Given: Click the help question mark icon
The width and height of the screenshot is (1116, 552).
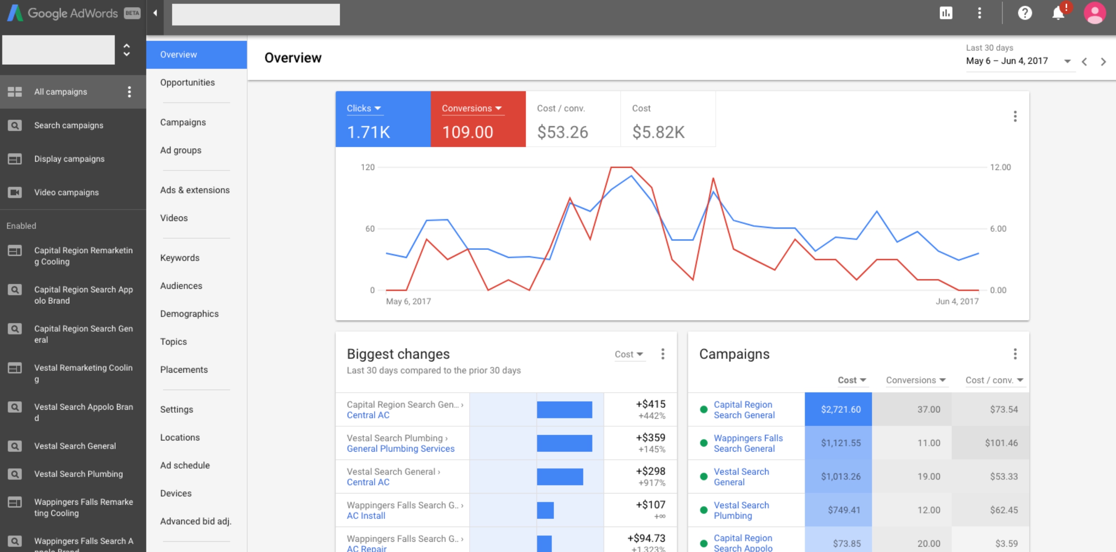Looking at the screenshot, I should (x=1024, y=13).
